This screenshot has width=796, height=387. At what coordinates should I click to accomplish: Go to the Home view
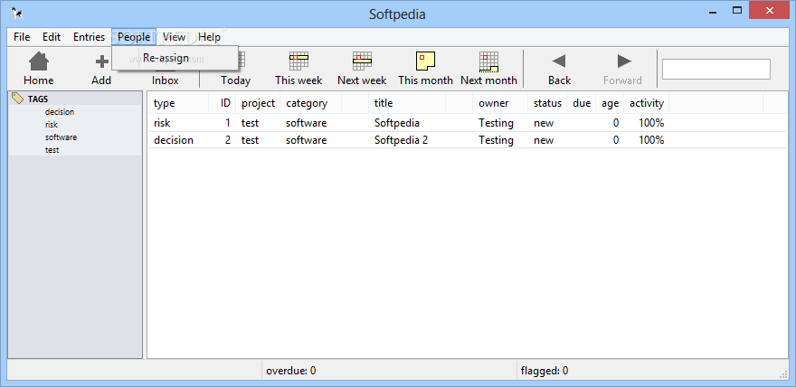point(39,69)
